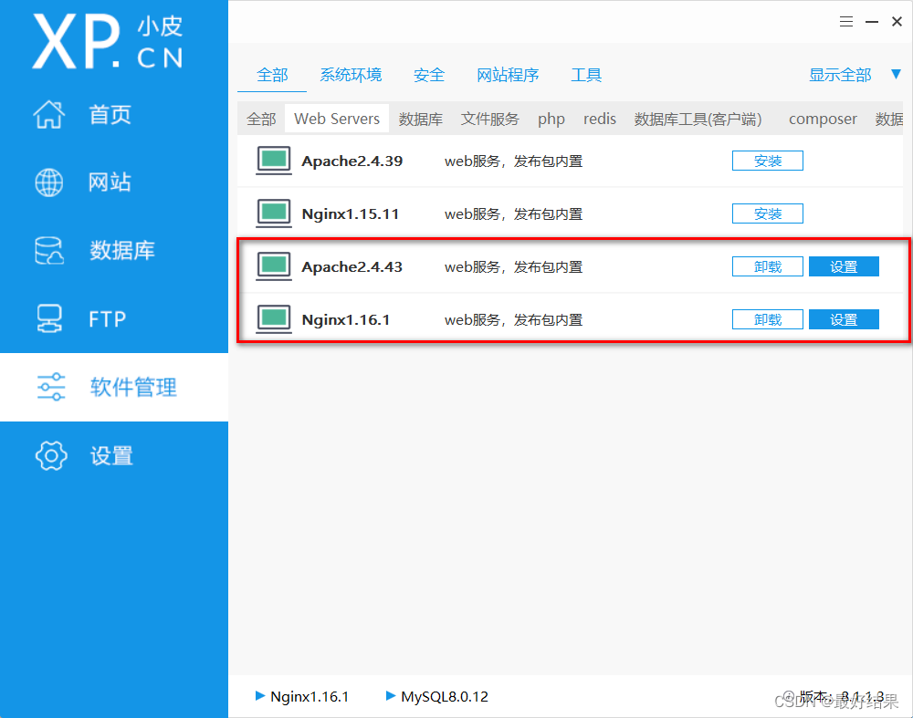Install Nginx1.15.11 with 安装 button
The image size is (913, 718).
click(768, 213)
